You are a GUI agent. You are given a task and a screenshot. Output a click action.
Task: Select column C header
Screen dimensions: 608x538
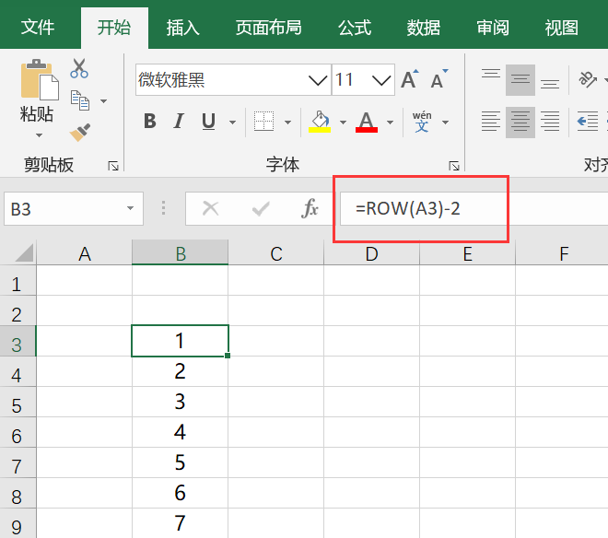pos(276,254)
